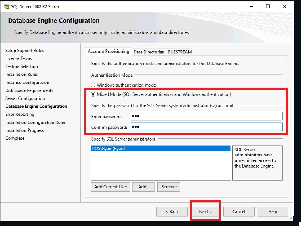Cancel the SQL Server setup

pyautogui.click(x=238, y=211)
